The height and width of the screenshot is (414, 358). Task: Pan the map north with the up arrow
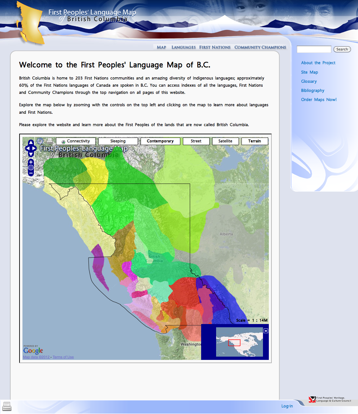click(31, 142)
